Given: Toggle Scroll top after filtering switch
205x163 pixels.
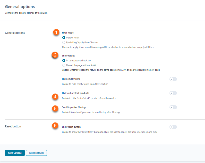Looking at the screenshot, I should (x=173, y=107).
